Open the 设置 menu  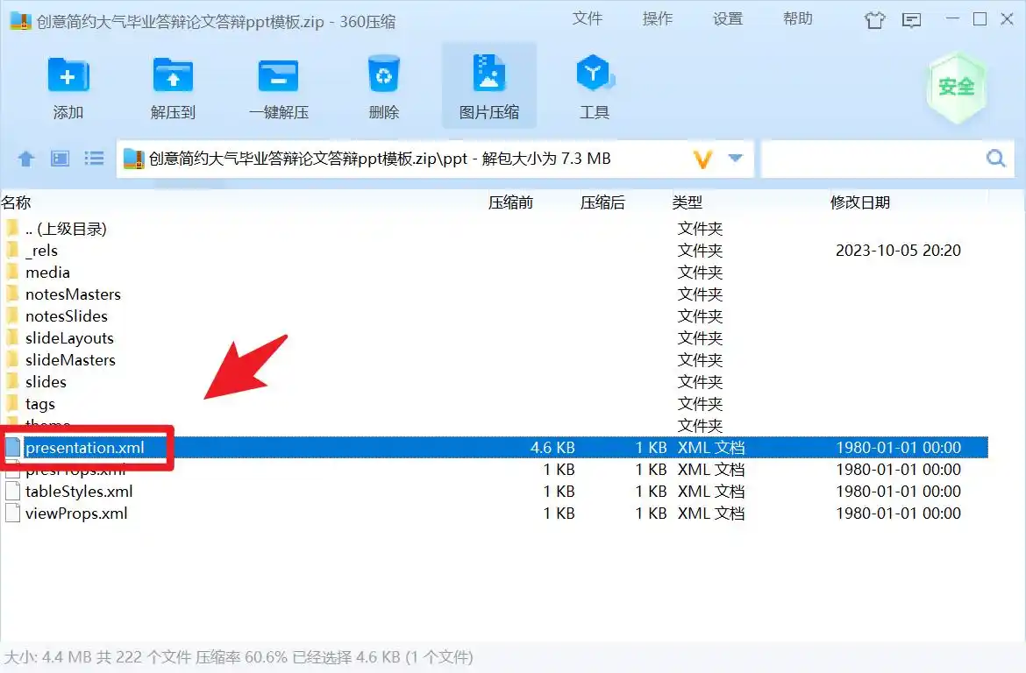pos(728,18)
